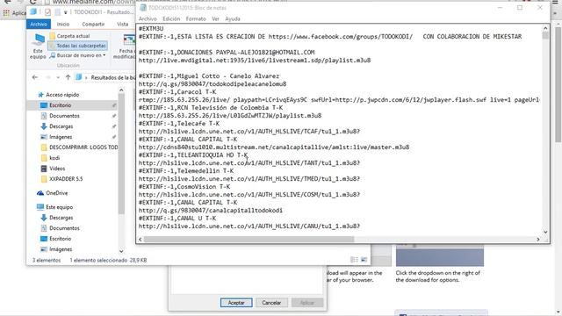Open Fecha de modificación filter
The image size is (562, 316).
click(x=125, y=47)
